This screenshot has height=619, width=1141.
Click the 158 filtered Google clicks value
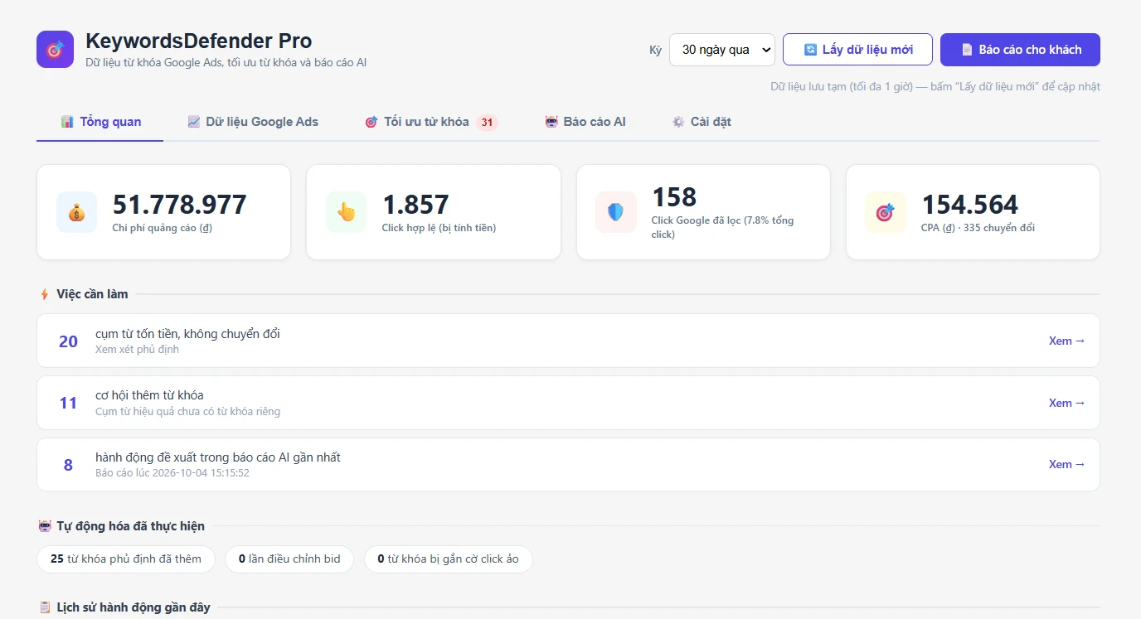tap(674, 197)
